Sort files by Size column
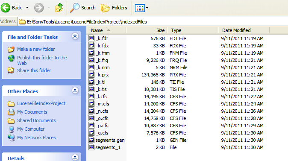The image size is (288, 161). (x=147, y=30)
